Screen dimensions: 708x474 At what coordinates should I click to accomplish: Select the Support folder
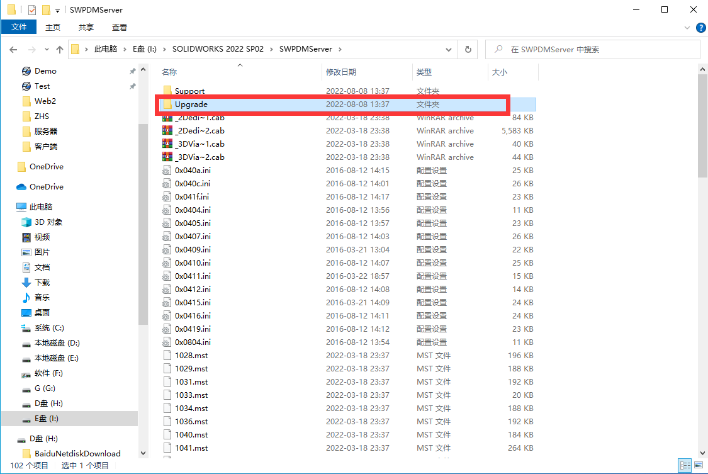click(x=189, y=91)
